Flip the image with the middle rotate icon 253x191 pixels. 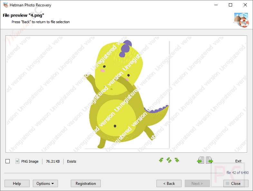[x=169, y=160]
